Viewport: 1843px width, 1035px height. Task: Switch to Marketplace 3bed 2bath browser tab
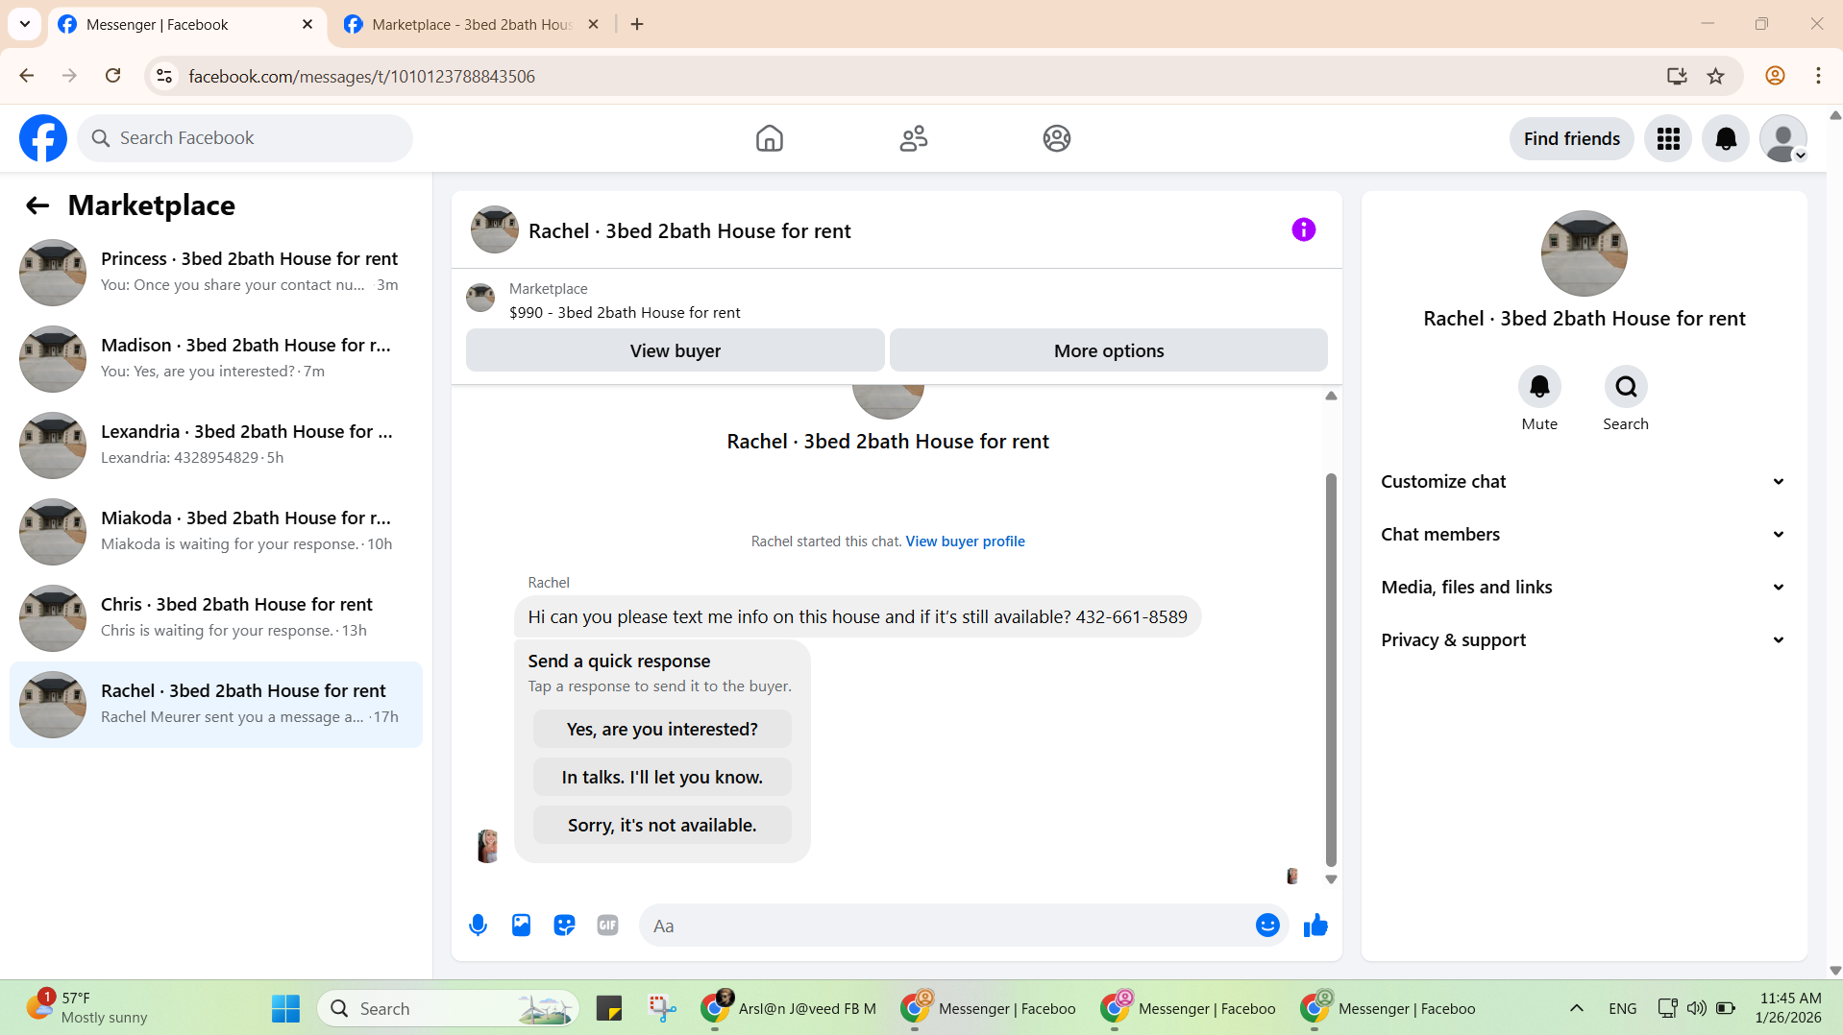pyautogui.click(x=472, y=25)
